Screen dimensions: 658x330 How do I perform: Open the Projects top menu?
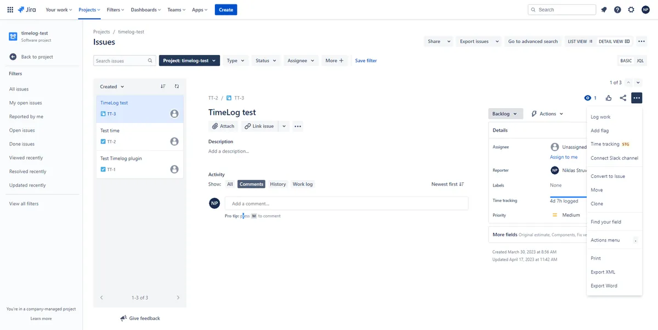pyautogui.click(x=89, y=9)
